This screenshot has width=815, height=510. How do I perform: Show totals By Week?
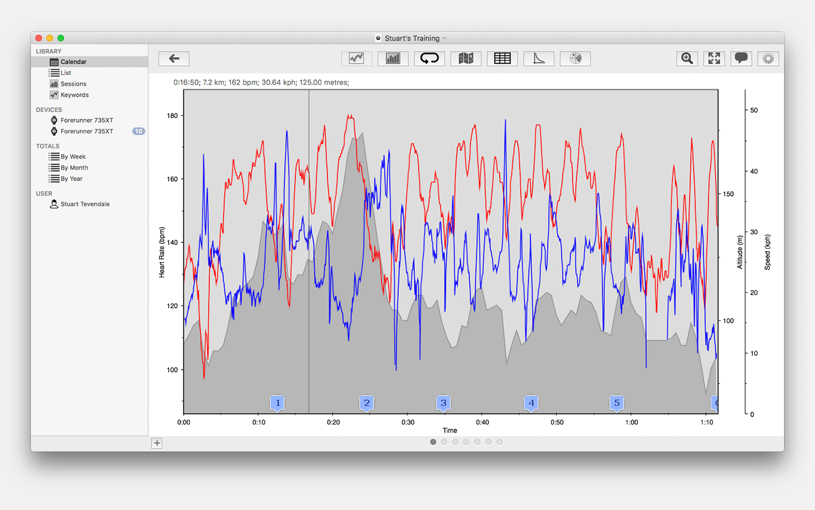90,156
